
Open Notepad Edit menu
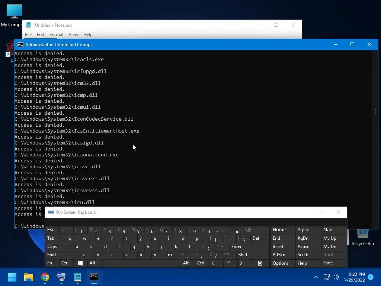click(40, 35)
